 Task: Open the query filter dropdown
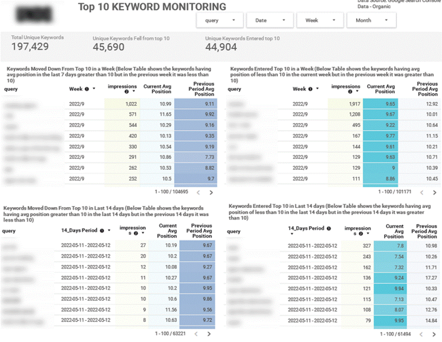point(221,20)
